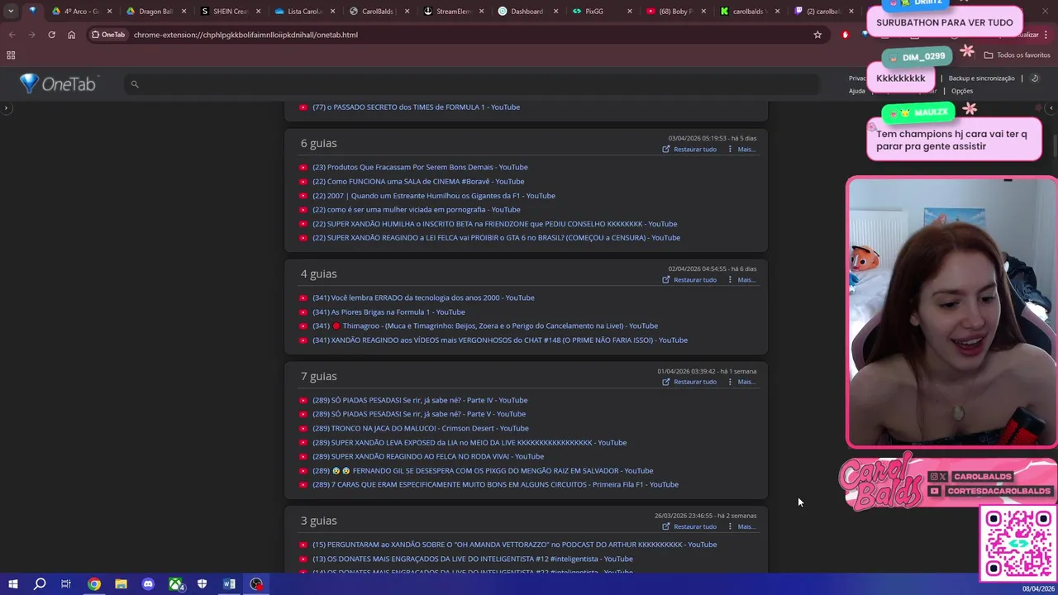Switch to the 'Dashboard' browser tab

pyautogui.click(x=527, y=12)
